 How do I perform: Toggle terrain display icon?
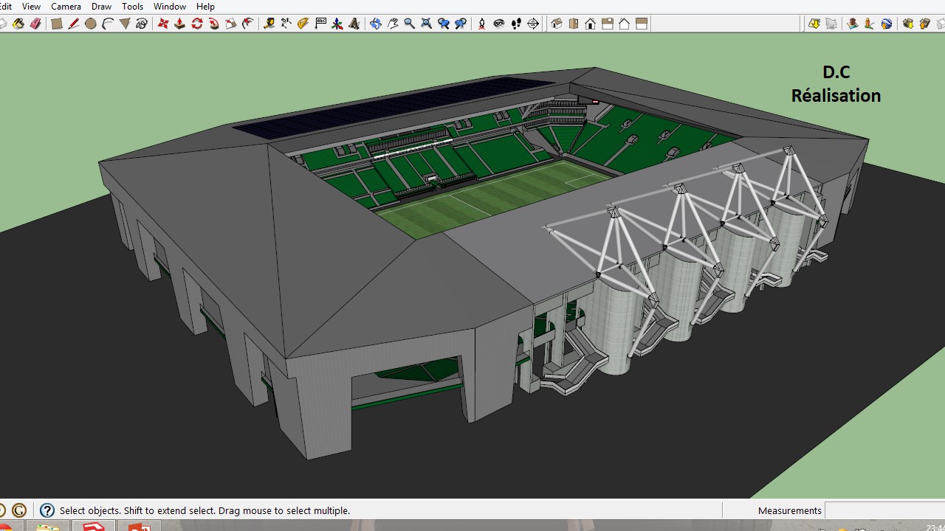pyautogui.click(x=831, y=24)
